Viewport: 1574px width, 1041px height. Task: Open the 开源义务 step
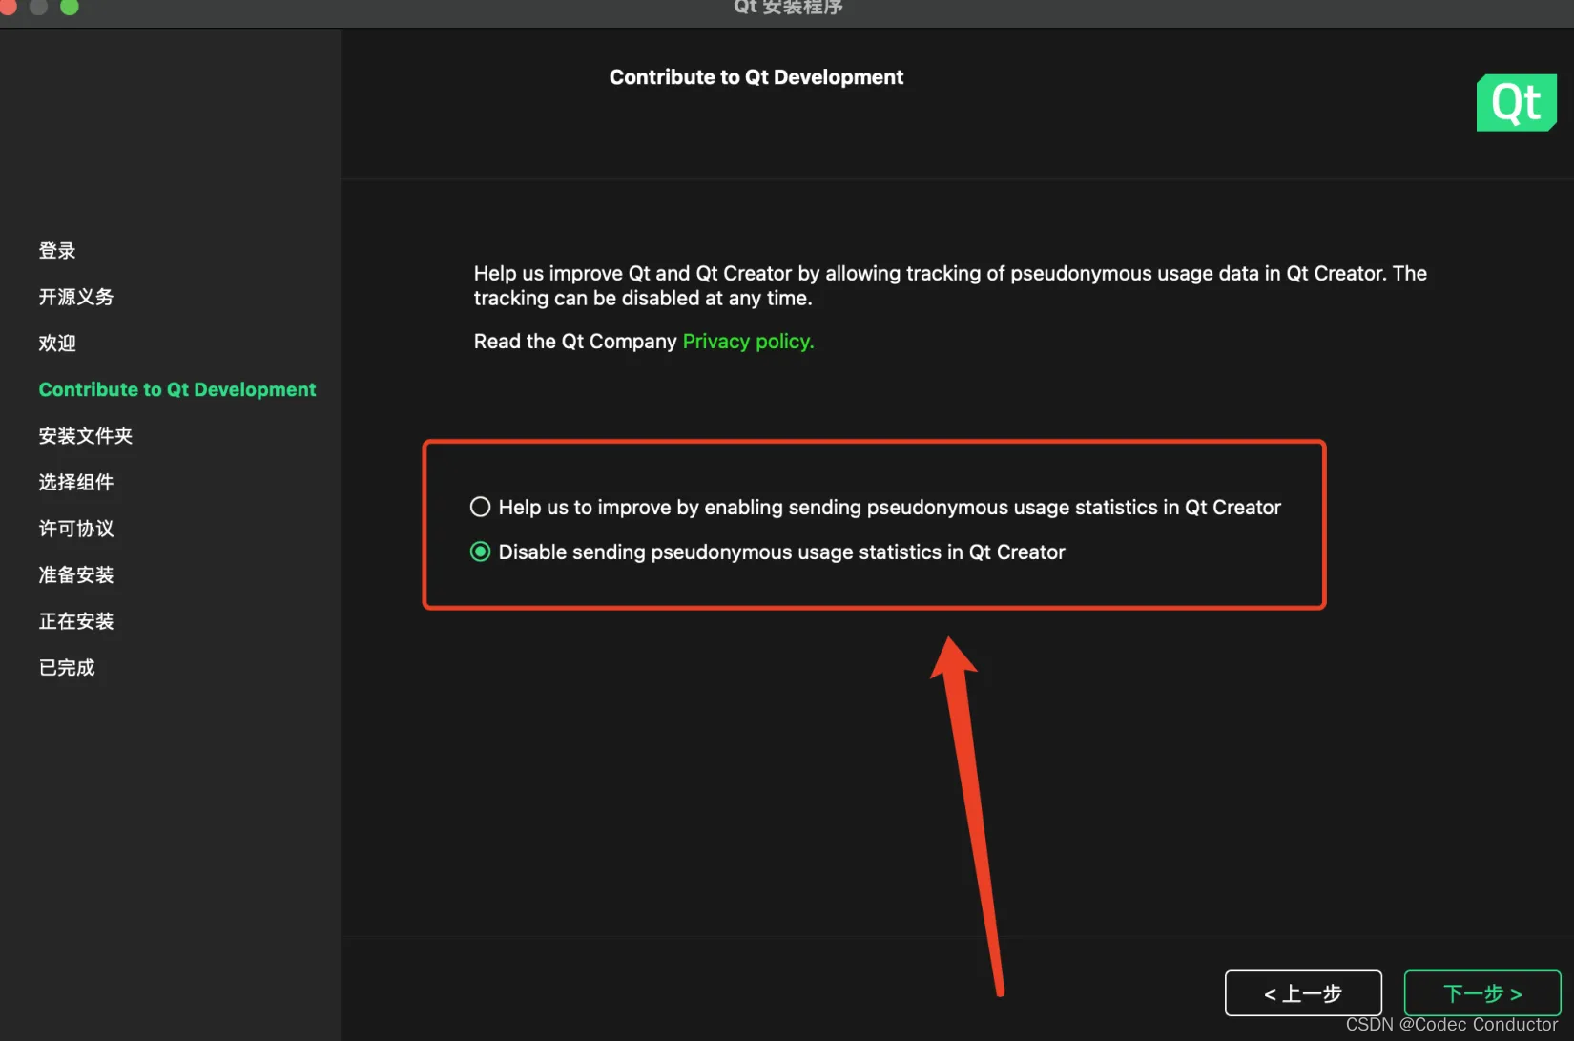pos(76,297)
